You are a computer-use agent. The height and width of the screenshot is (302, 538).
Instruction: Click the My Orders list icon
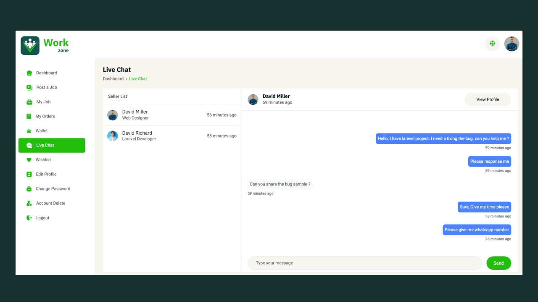point(29,116)
